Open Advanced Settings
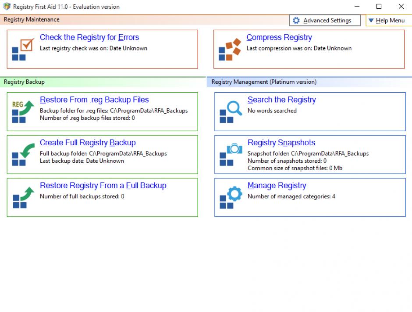This screenshot has width=412, height=312. click(325, 20)
